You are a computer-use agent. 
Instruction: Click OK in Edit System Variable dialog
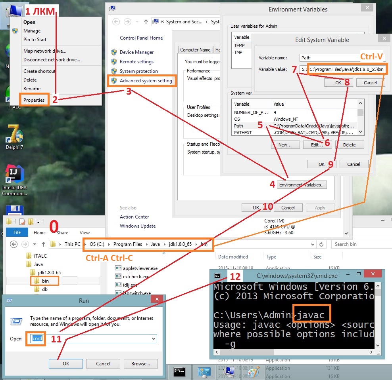[x=338, y=83]
